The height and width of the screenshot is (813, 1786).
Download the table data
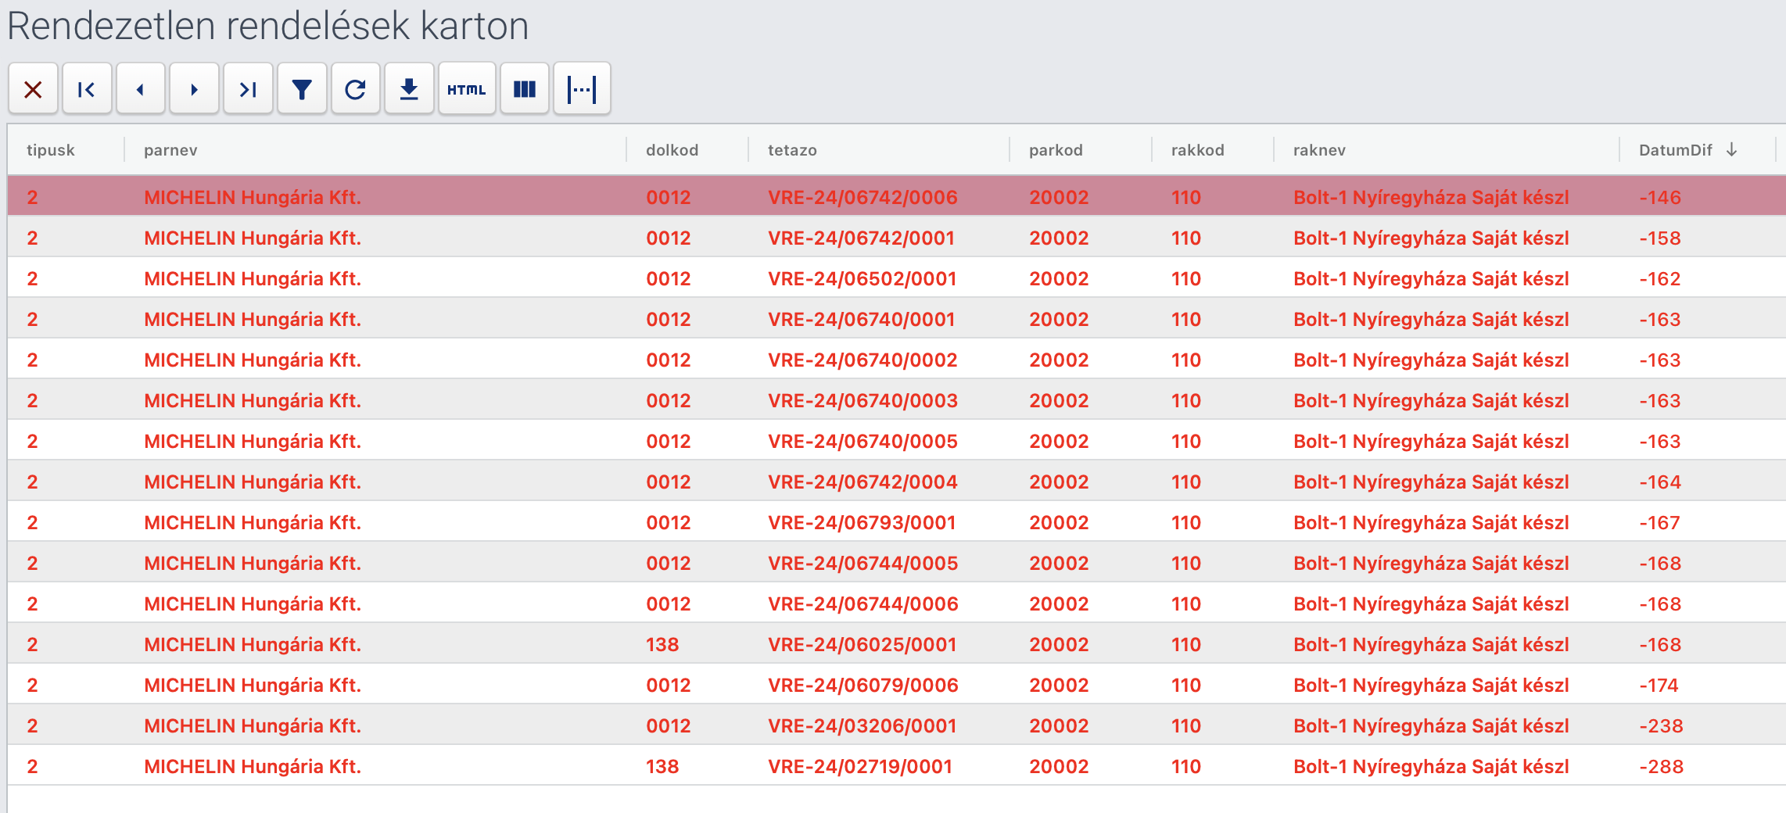(x=409, y=89)
